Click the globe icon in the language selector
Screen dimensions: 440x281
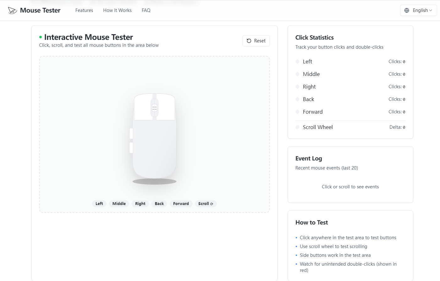(407, 10)
